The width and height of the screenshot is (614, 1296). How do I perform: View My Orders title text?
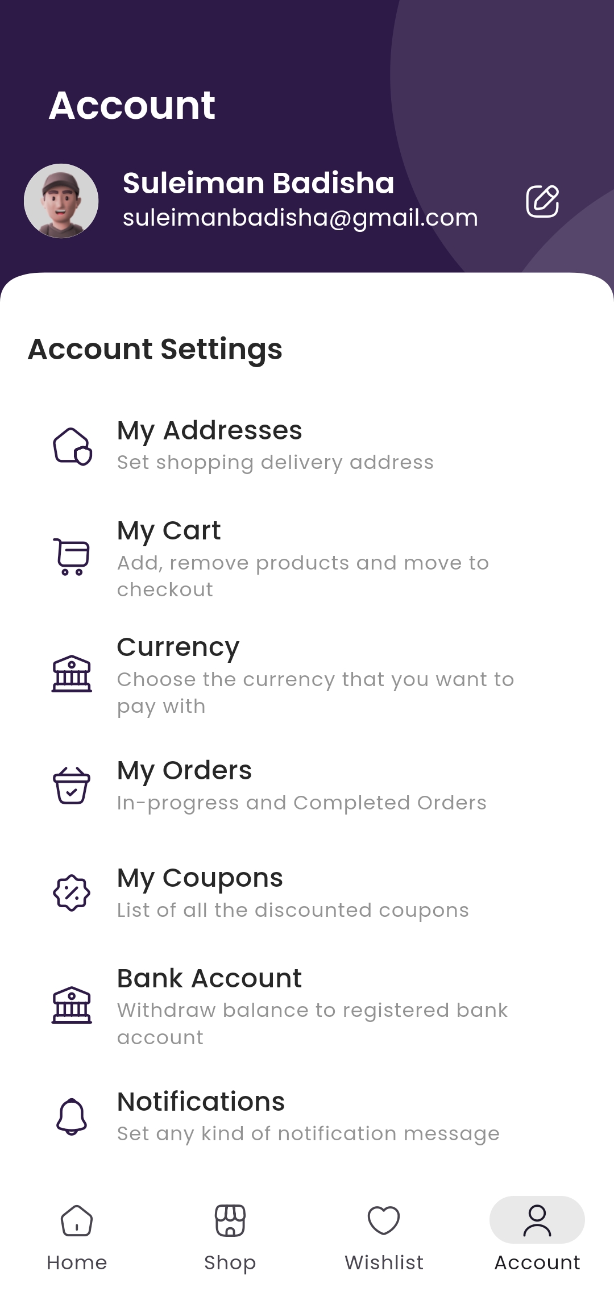pyautogui.click(x=184, y=771)
